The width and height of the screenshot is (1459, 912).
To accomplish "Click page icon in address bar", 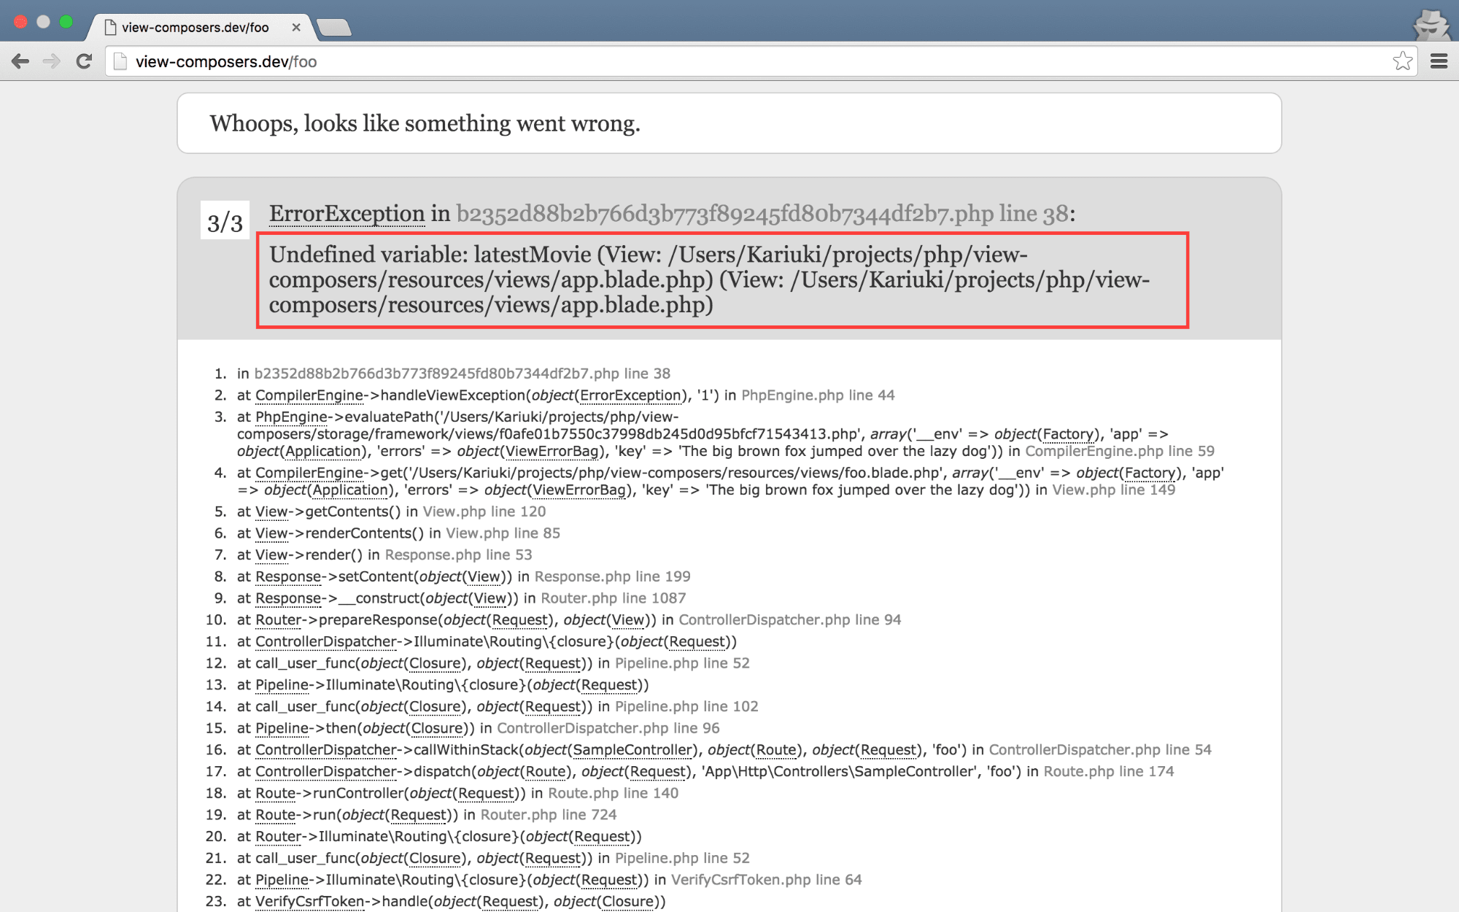I will pyautogui.click(x=121, y=61).
